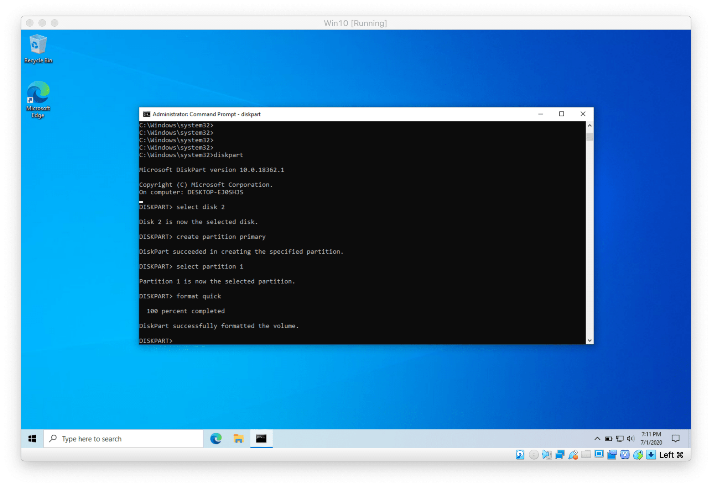Screen dimensions: 712x487
Task: Click the volume speaker tray icon
Action: point(630,439)
